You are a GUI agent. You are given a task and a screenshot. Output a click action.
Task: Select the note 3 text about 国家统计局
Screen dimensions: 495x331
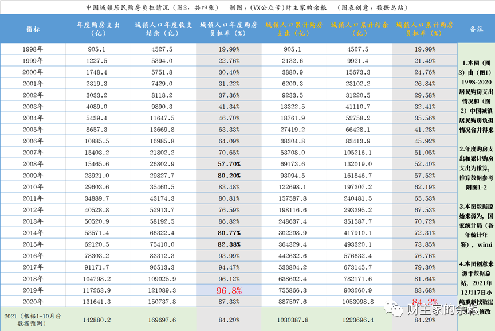476,225
